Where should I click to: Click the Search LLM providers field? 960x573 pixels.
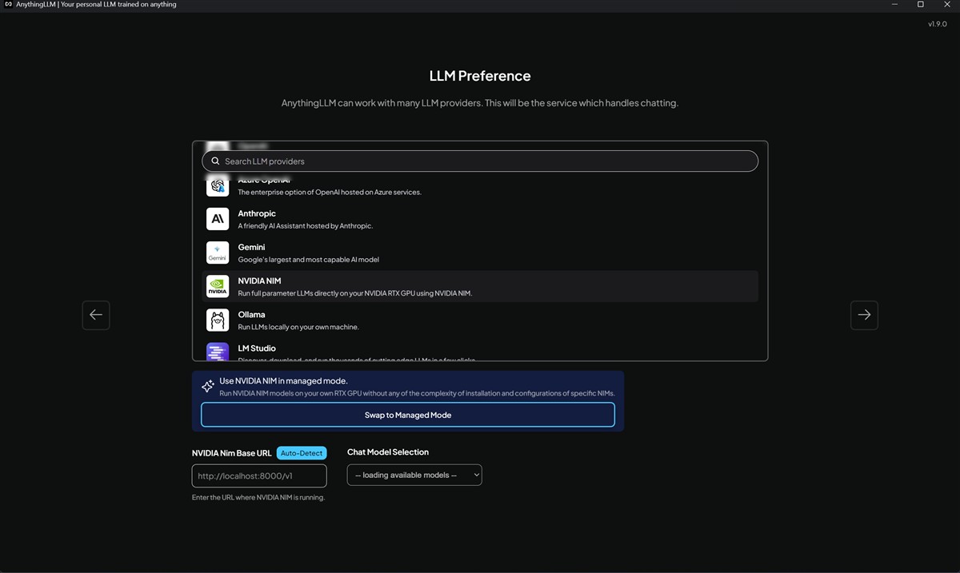pyautogui.click(x=480, y=161)
